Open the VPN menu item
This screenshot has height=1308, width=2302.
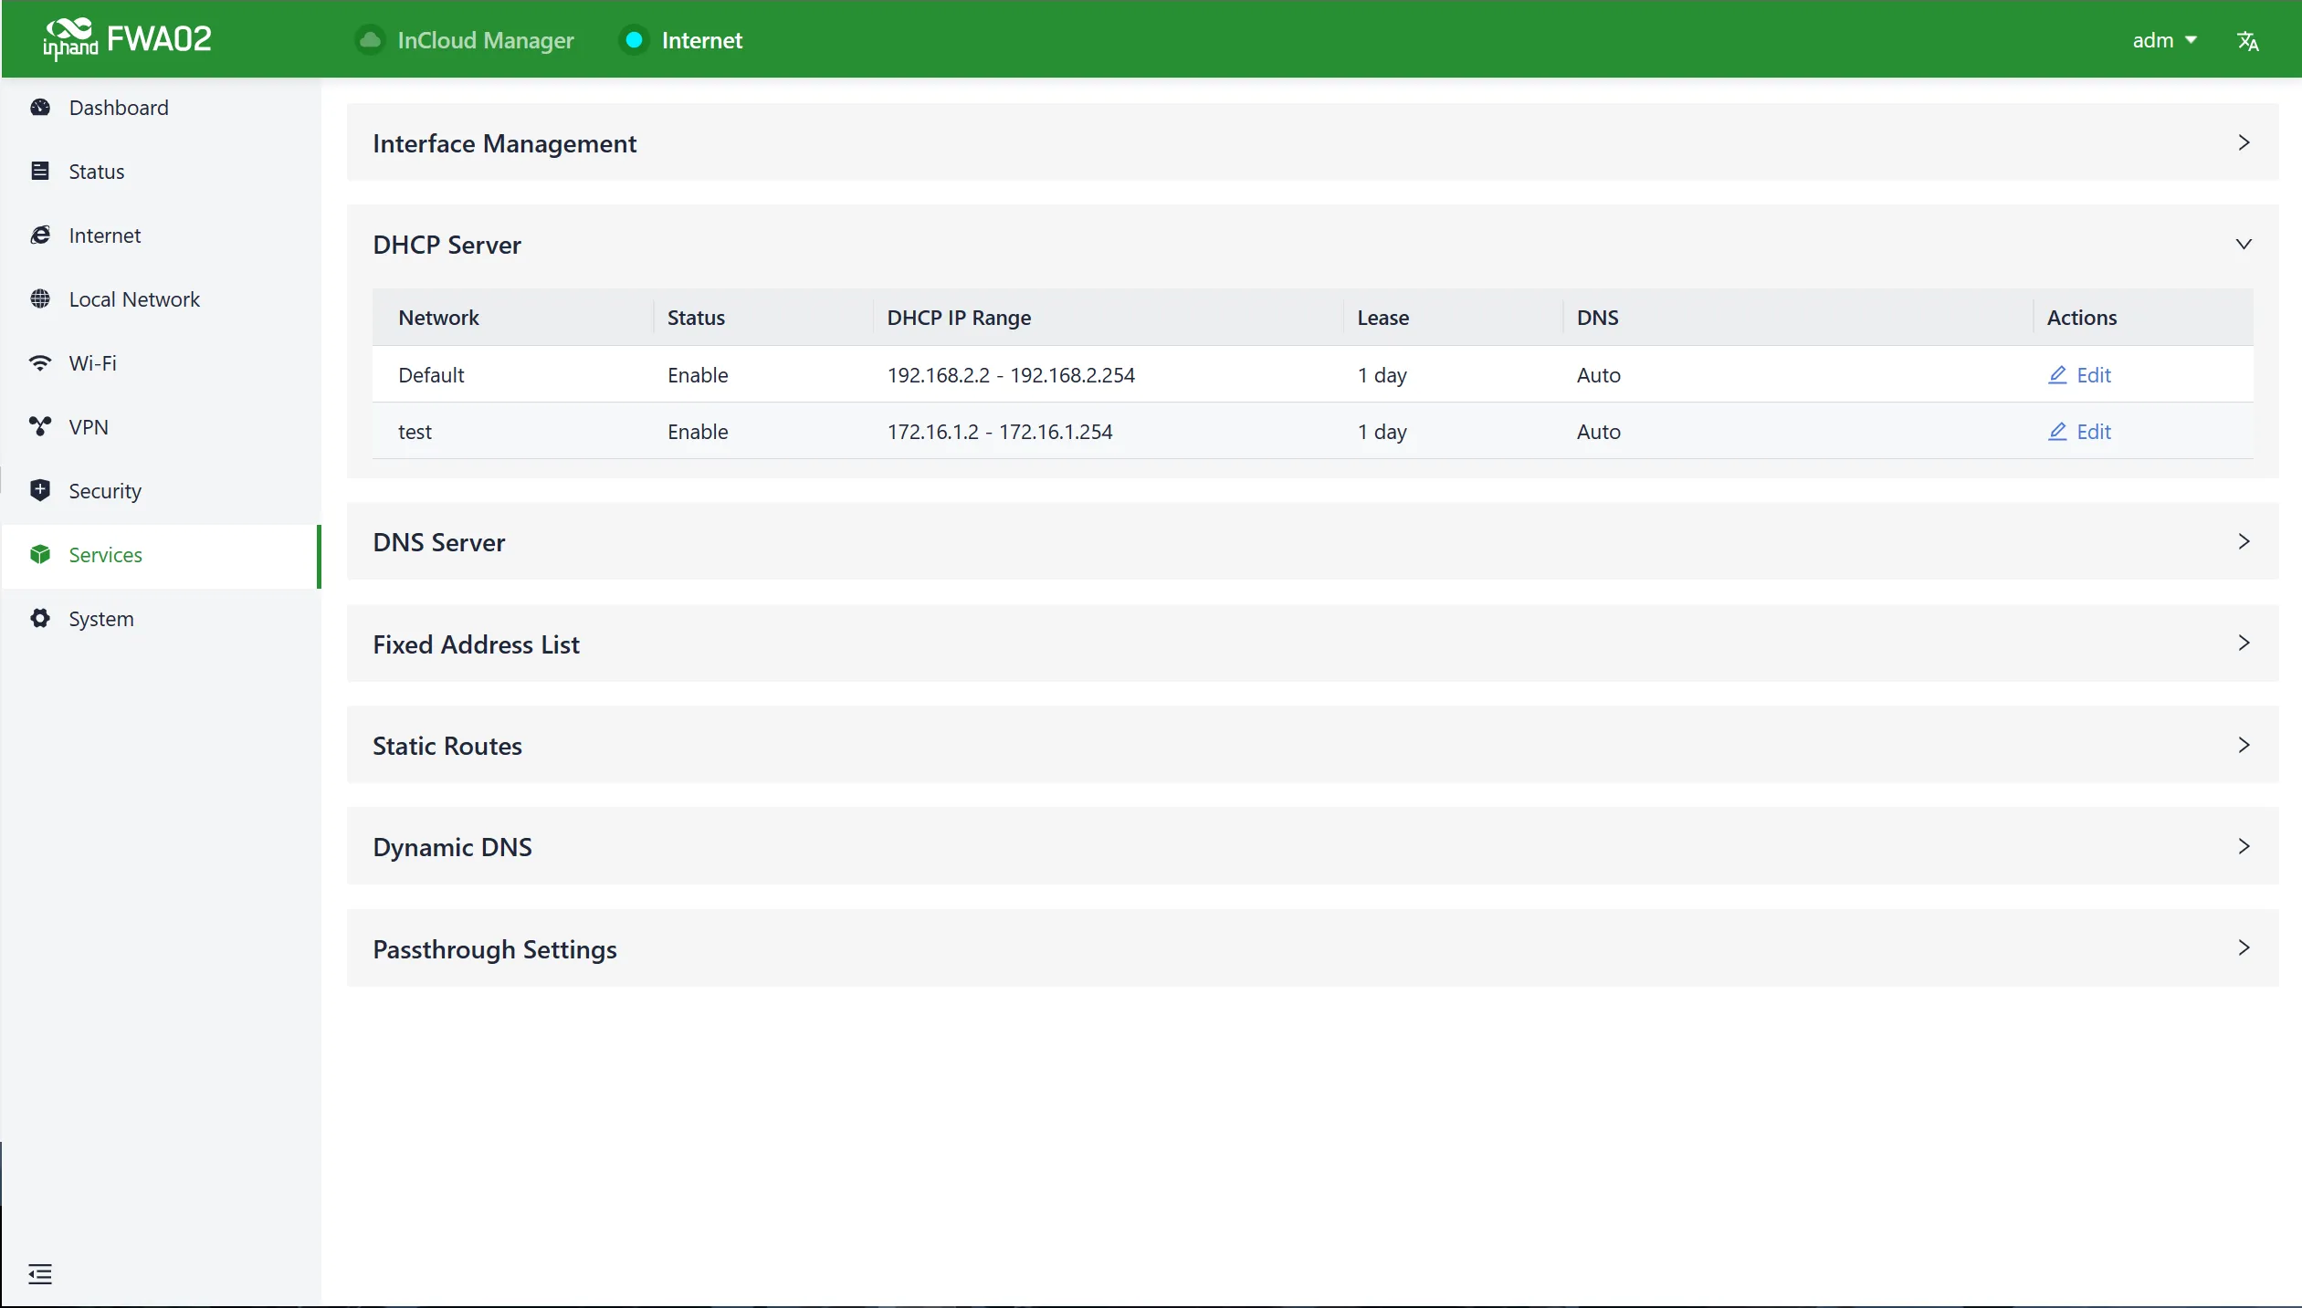click(161, 427)
